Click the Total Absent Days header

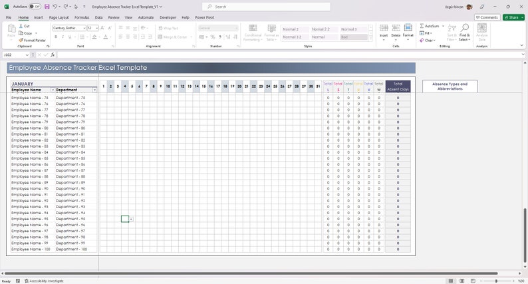point(398,86)
